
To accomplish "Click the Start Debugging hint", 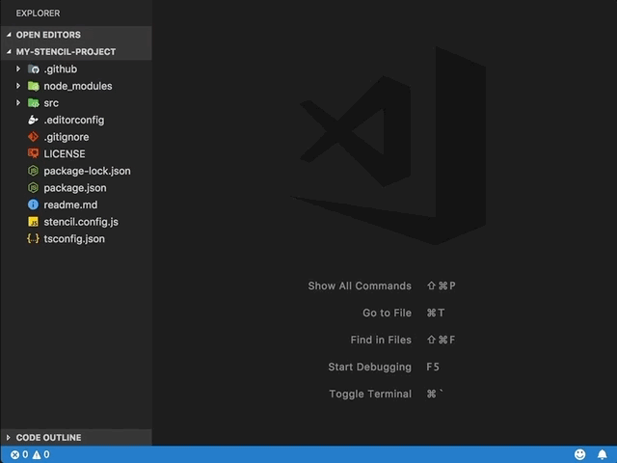I will [370, 367].
